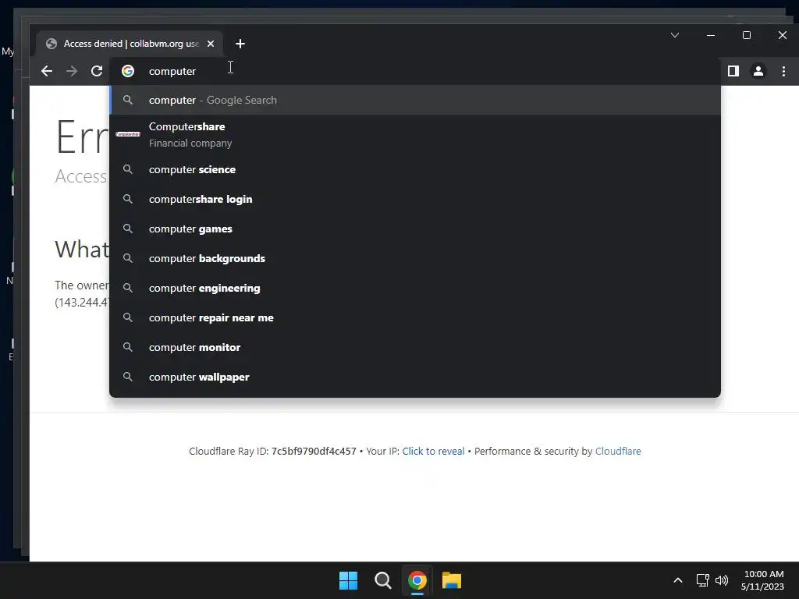The image size is (799, 599).
Task: Pick the Computershare financial company suggestion
Action: 415,134
